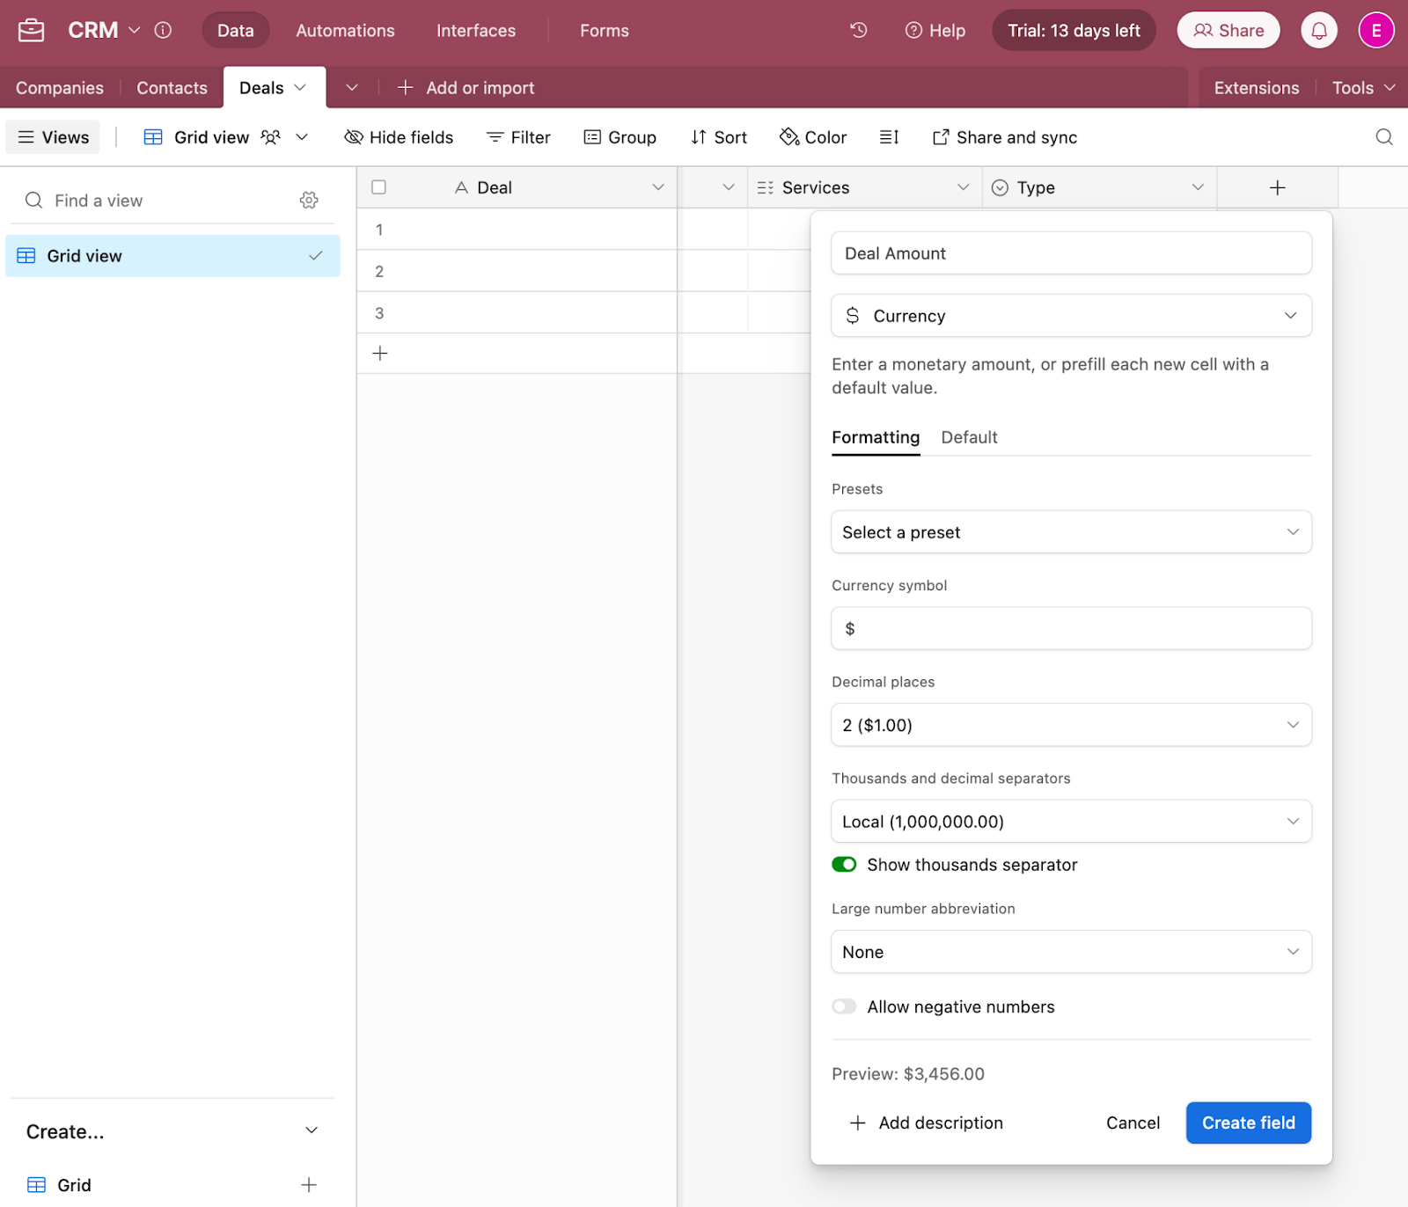Open the Companies table tab
This screenshot has height=1207, width=1408.
coord(60,88)
